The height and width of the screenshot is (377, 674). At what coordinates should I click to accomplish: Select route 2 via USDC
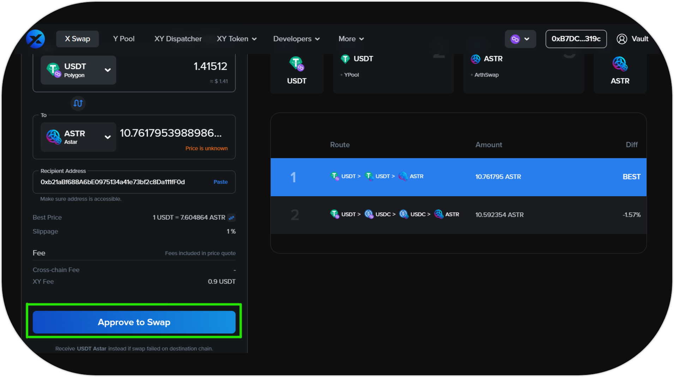coord(458,215)
